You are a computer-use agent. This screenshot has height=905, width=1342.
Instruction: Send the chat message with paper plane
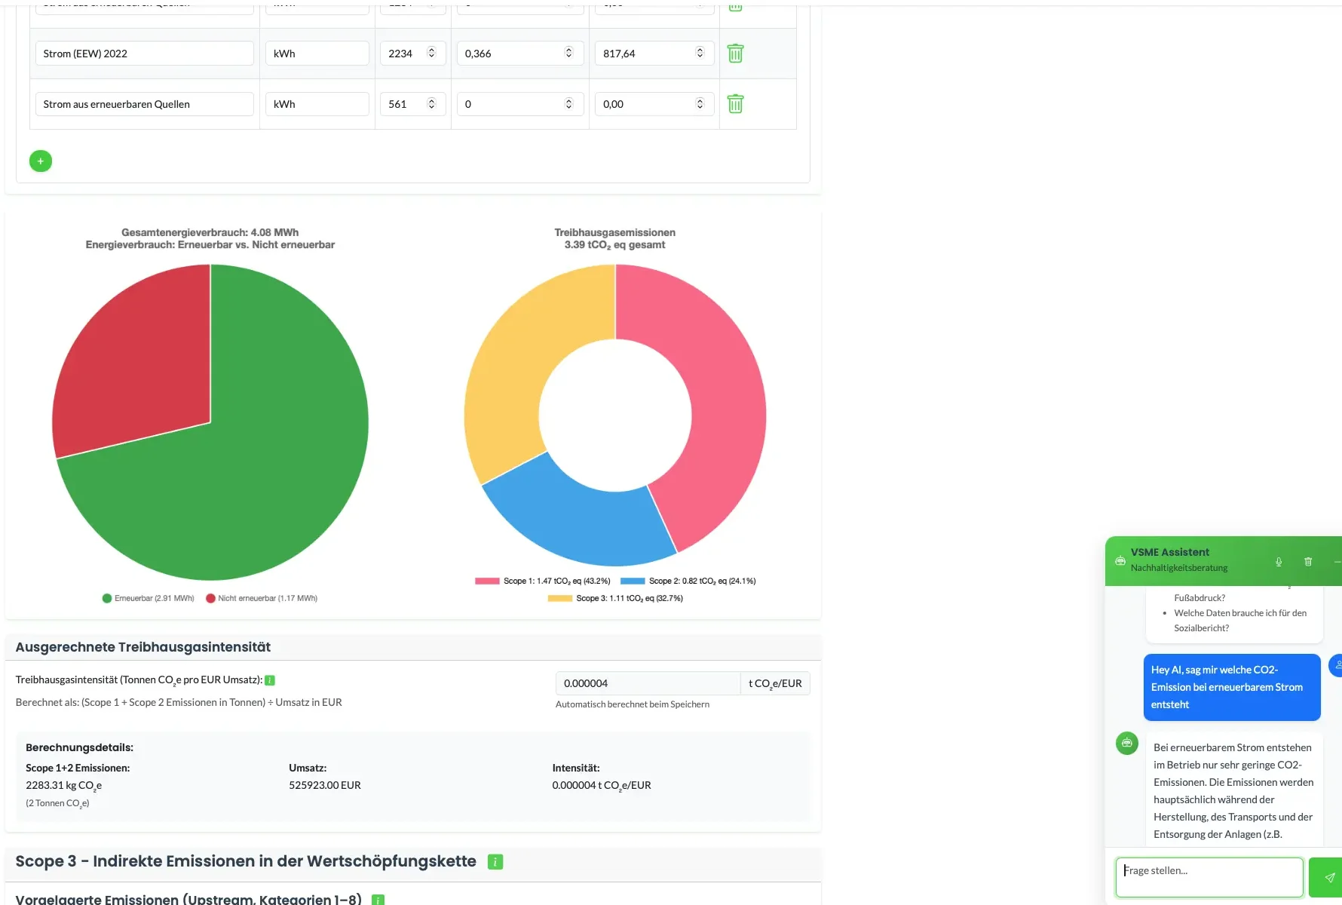[1328, 877]
